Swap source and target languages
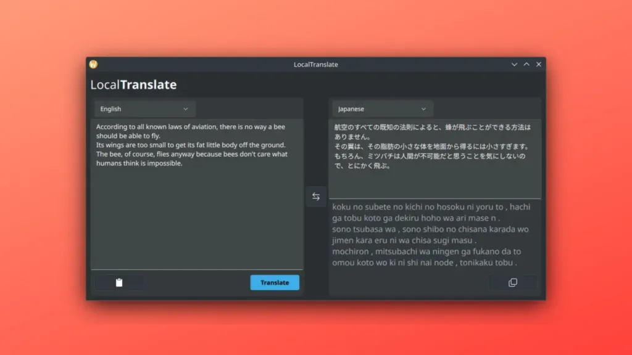632x355 pixels. 316,197
